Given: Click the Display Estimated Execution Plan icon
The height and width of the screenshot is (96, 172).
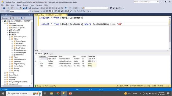Looking at the screenshot, I should coord(47,11).
